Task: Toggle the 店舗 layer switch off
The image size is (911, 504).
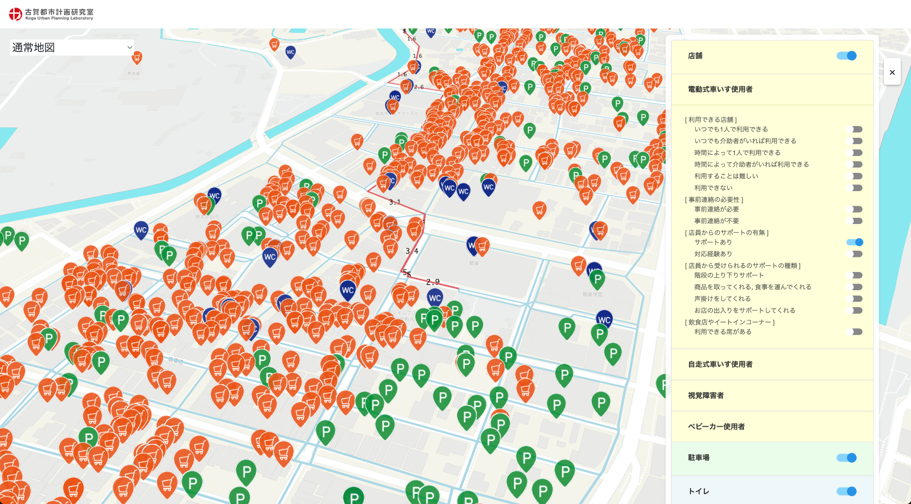Action: coord(847,56)
